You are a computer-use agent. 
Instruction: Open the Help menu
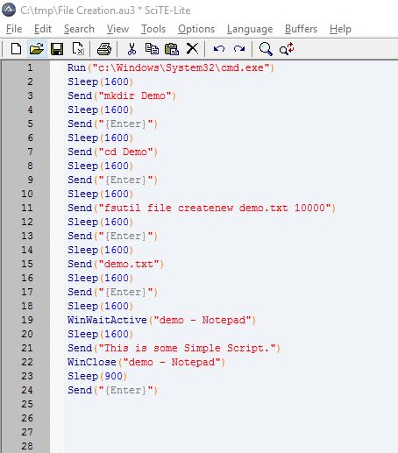click(x=340, y=29)
